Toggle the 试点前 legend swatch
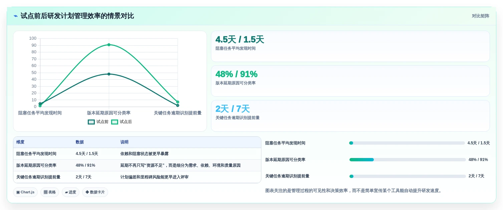The width and height of the screenshot is (503, 210). pos(91,122)
